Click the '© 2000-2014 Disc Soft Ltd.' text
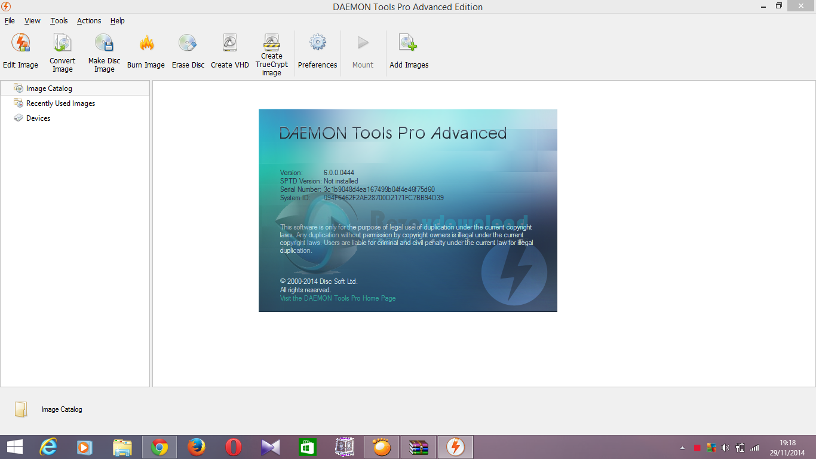This screenshot has height=459, width=816. click(x=318, y=281)
